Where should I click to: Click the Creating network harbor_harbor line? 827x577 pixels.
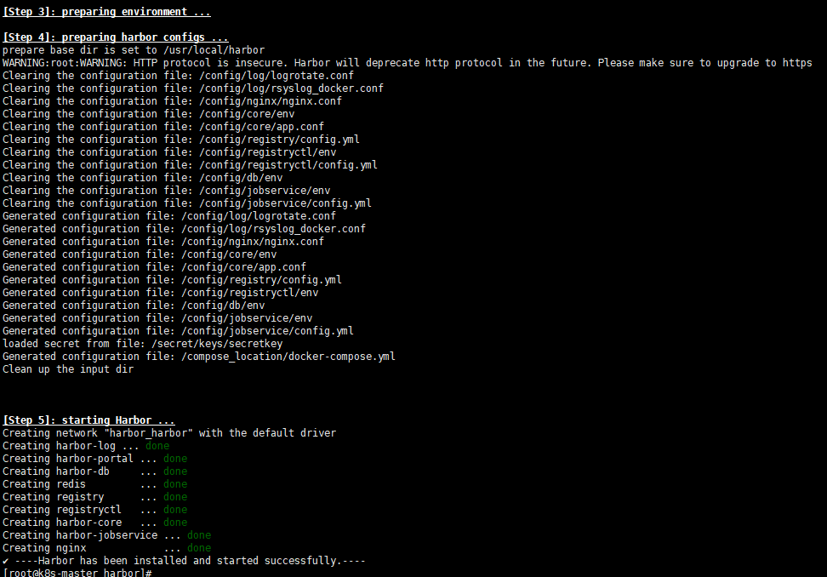point(169,433)
